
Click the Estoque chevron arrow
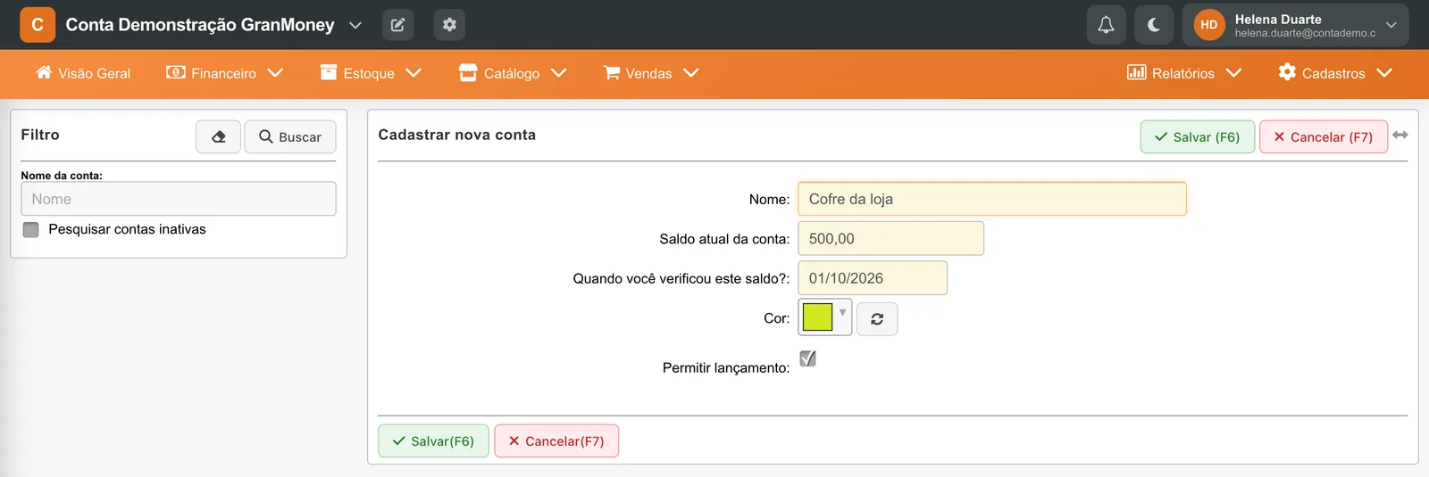click(x=414, y=73)
